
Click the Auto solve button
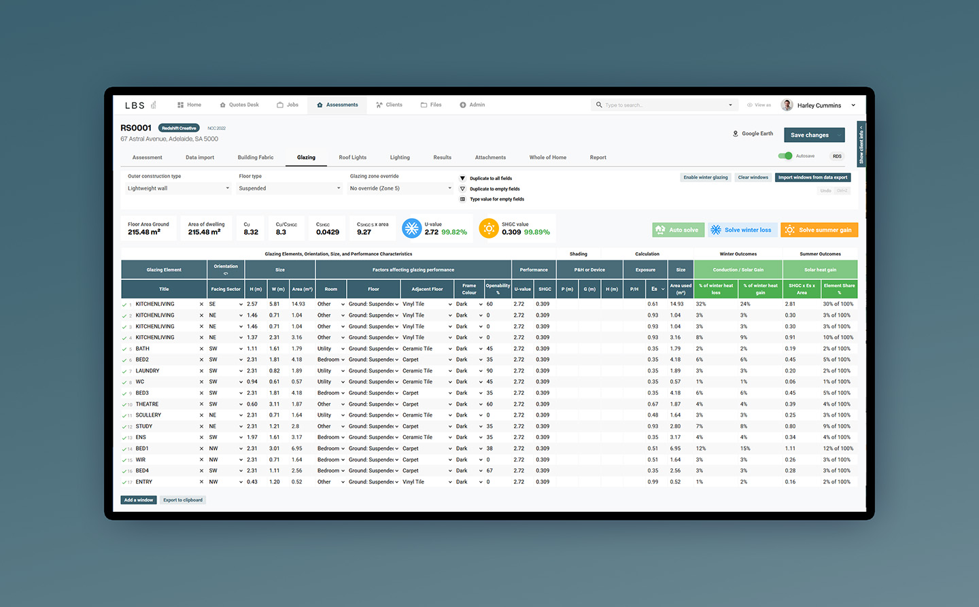point(678,230)
